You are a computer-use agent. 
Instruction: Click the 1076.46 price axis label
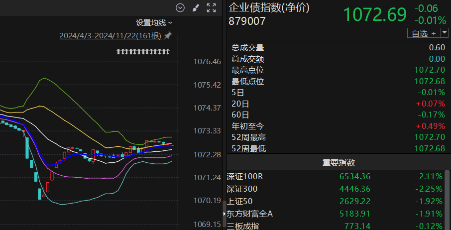[x=207, y=62]
